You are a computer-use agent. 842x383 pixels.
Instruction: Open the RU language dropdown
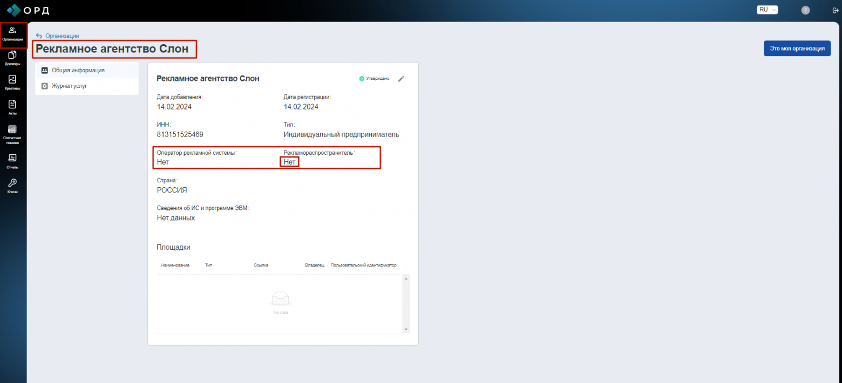pos(768,10)
